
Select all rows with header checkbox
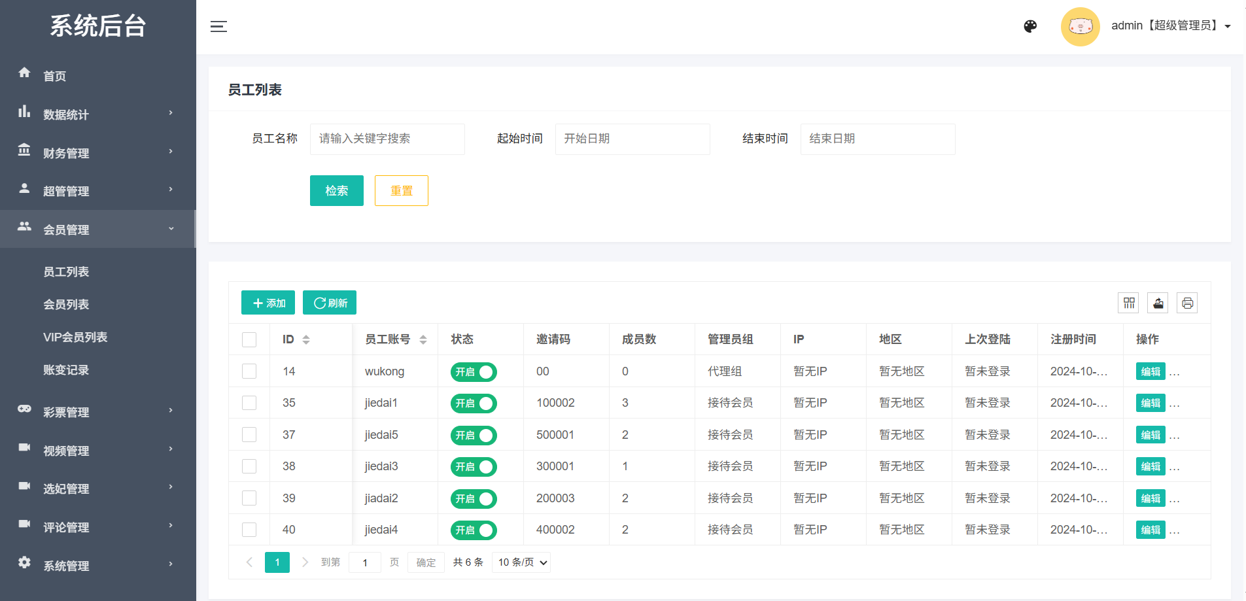coord(249,339)
